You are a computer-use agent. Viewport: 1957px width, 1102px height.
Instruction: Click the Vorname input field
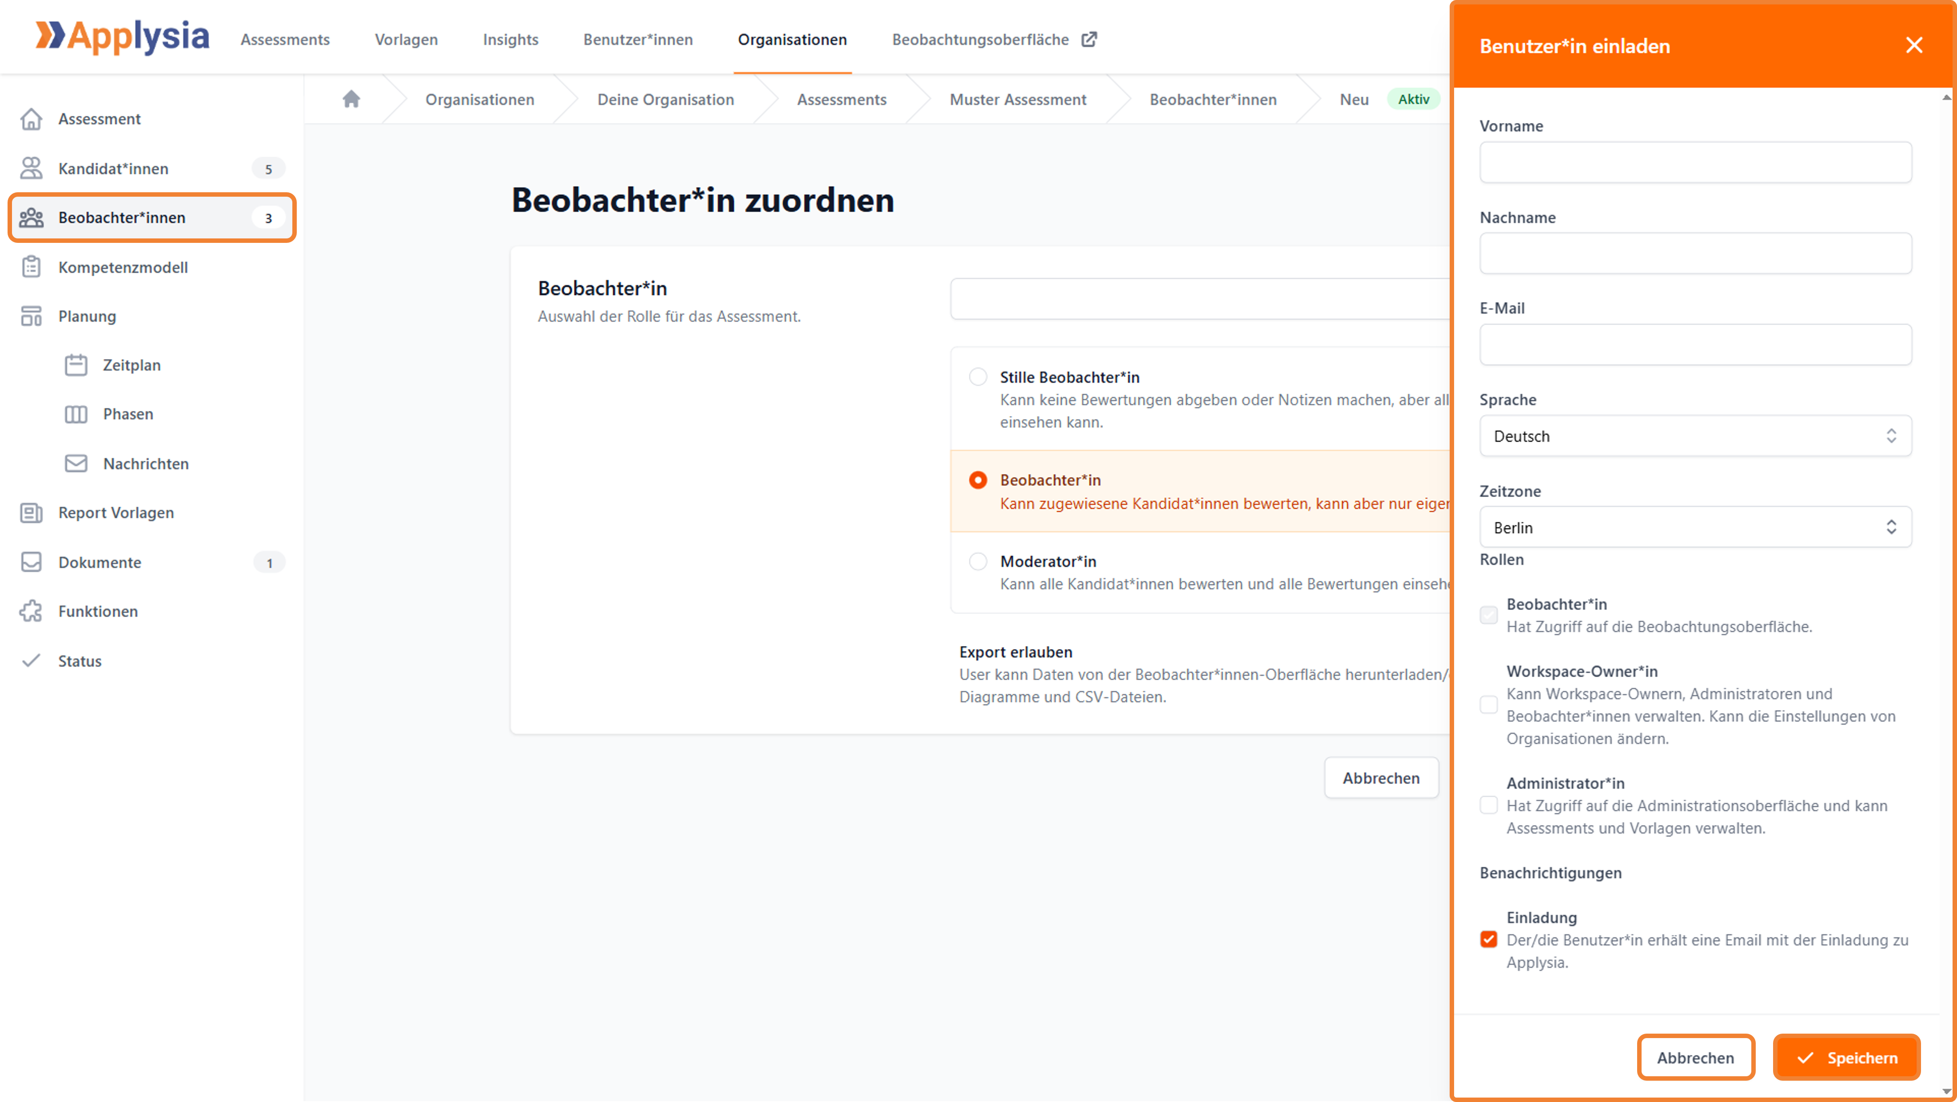[x=1695, y=162]
